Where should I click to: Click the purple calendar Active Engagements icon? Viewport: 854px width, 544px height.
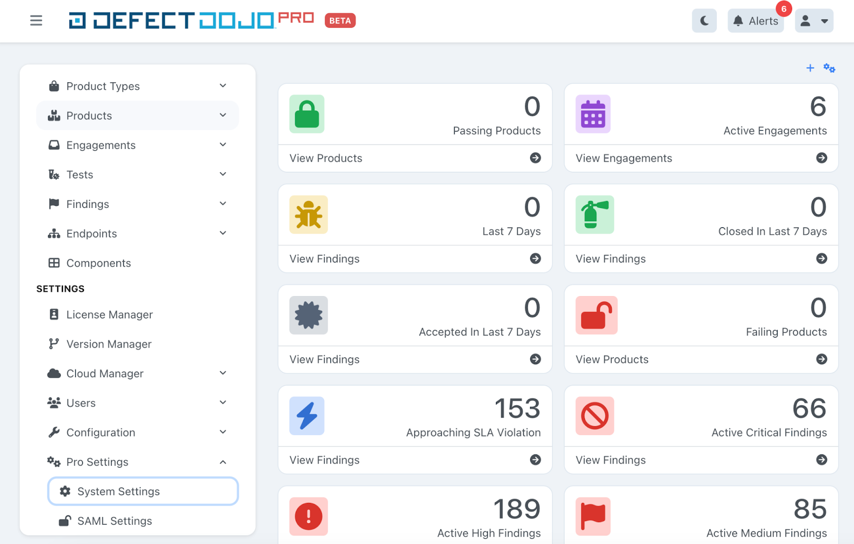pos(592,114)
